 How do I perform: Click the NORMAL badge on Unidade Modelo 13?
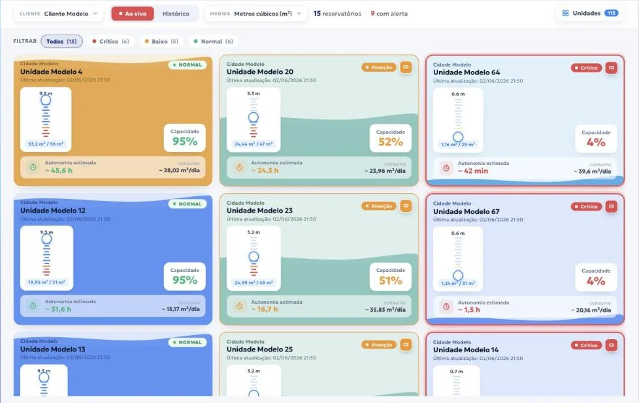click(x=188, y=342)
